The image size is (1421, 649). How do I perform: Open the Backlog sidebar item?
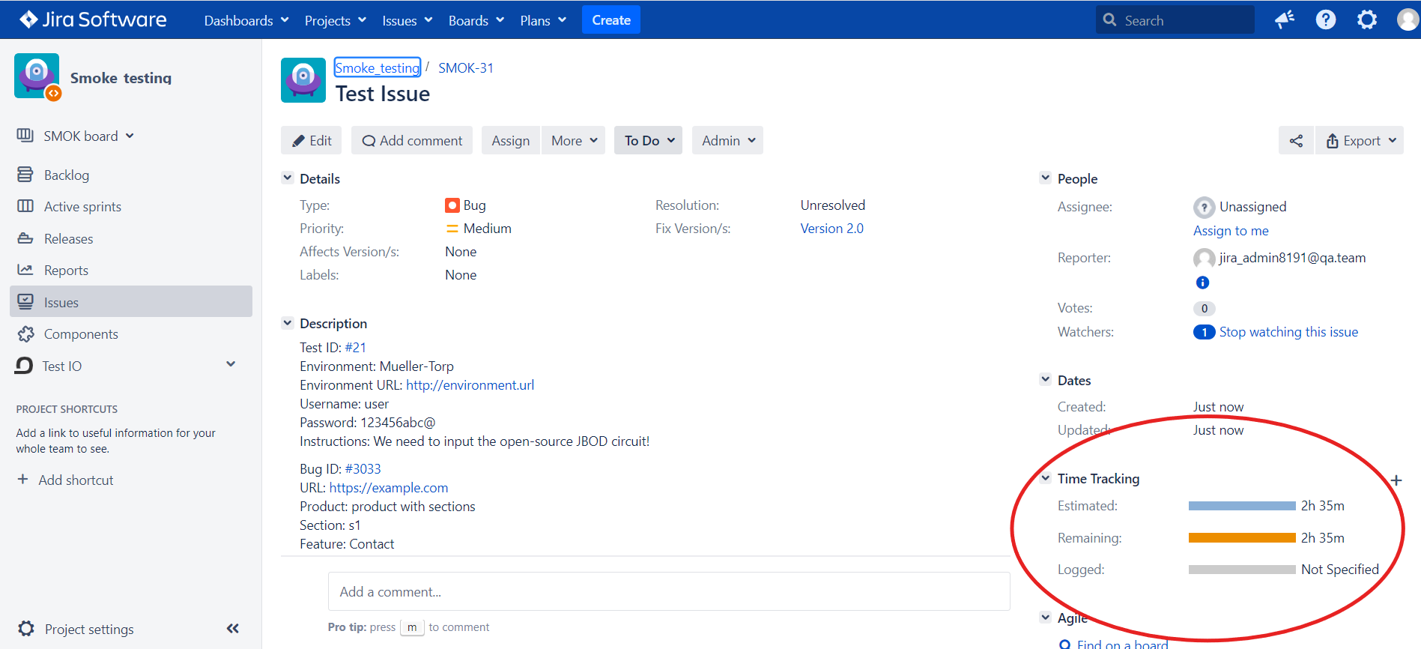click(131, 175)
